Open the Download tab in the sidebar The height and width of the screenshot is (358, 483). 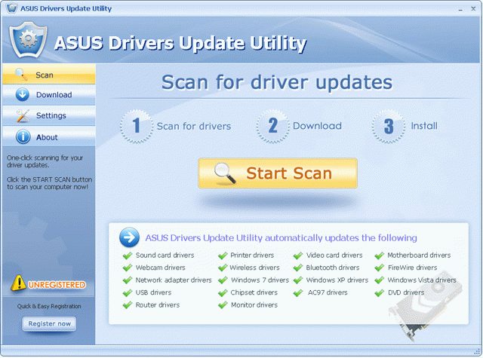coord(49,95)
